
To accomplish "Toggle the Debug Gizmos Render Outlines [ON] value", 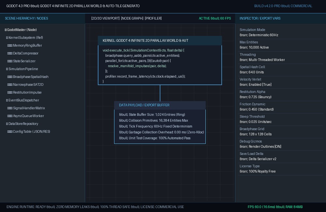I will click(x=260, y=146).
